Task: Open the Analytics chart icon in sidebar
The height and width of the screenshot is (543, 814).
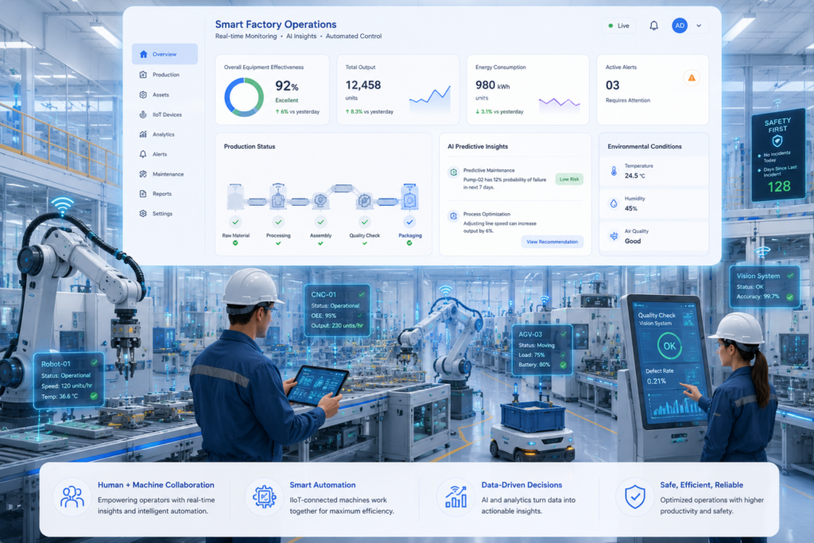Action: [143, 134]
